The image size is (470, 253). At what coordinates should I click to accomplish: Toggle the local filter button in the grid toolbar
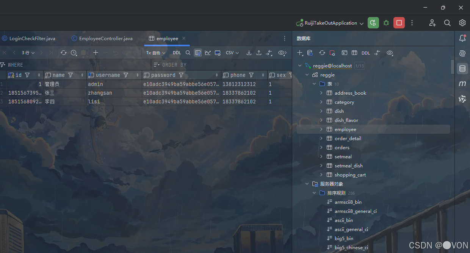pyautogui.click(x=198, y=53)
